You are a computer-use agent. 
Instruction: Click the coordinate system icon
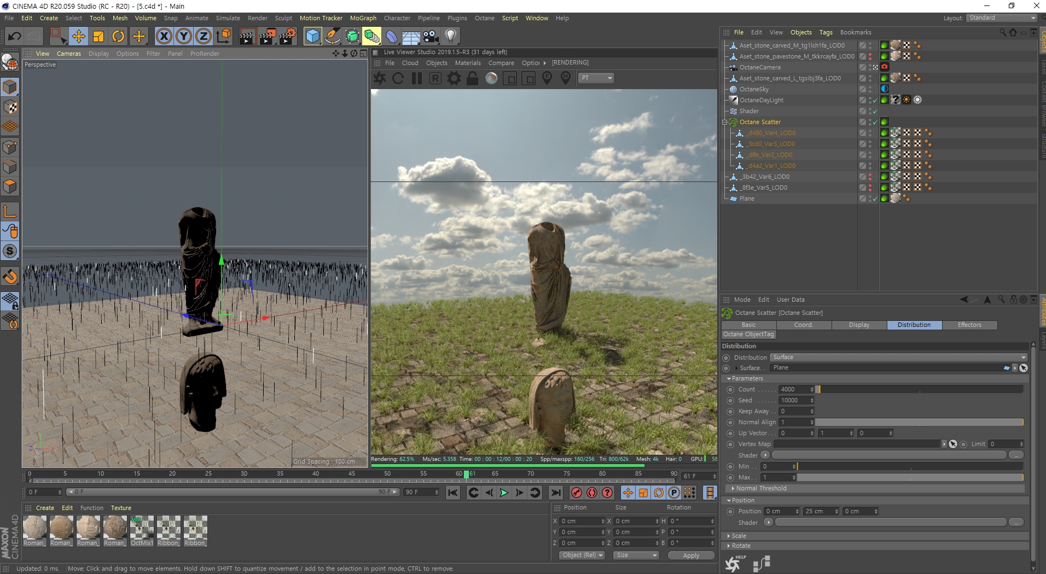pos(223,37)
